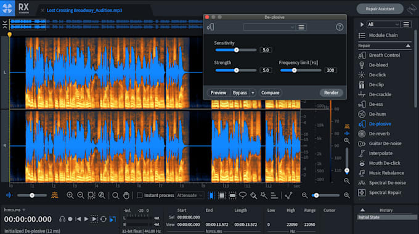Screen dimensions: 419x234
Task: Collapse the waveform overview
Action: 4,24
